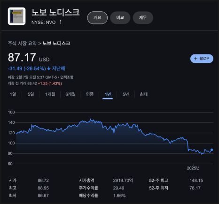Viewport: 219px width, 204px height.
Task: Click the 시가총액 value 2919.70억
Action: point(123,181)
